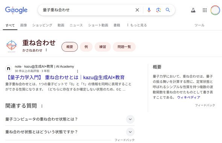The image size is (222, 143).
Task: Click the 重ね合わせ Bloch sphere thumbnail
Action: [11, 46]
